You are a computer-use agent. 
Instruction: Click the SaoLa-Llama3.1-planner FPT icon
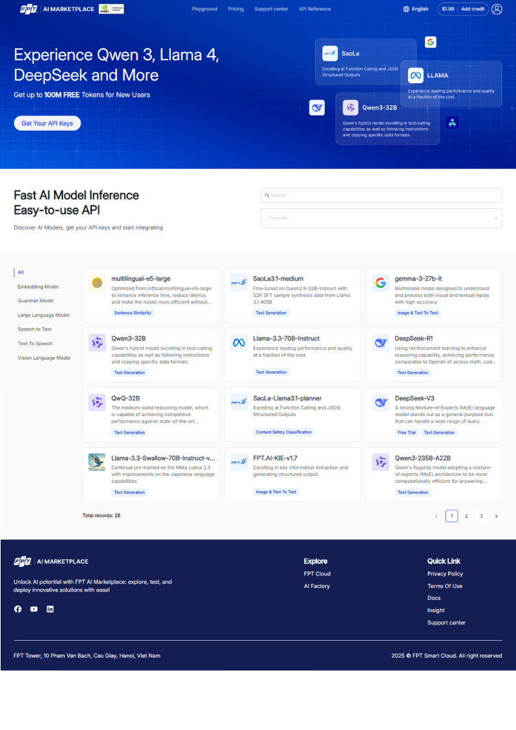239,402
